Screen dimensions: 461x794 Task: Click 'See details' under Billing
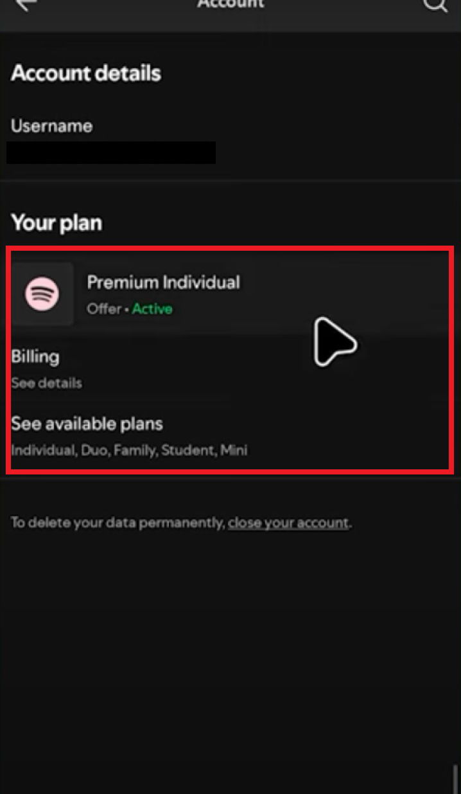point(45,383)
